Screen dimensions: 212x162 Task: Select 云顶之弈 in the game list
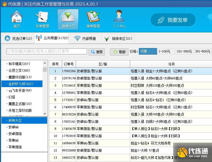coord(19,70)
